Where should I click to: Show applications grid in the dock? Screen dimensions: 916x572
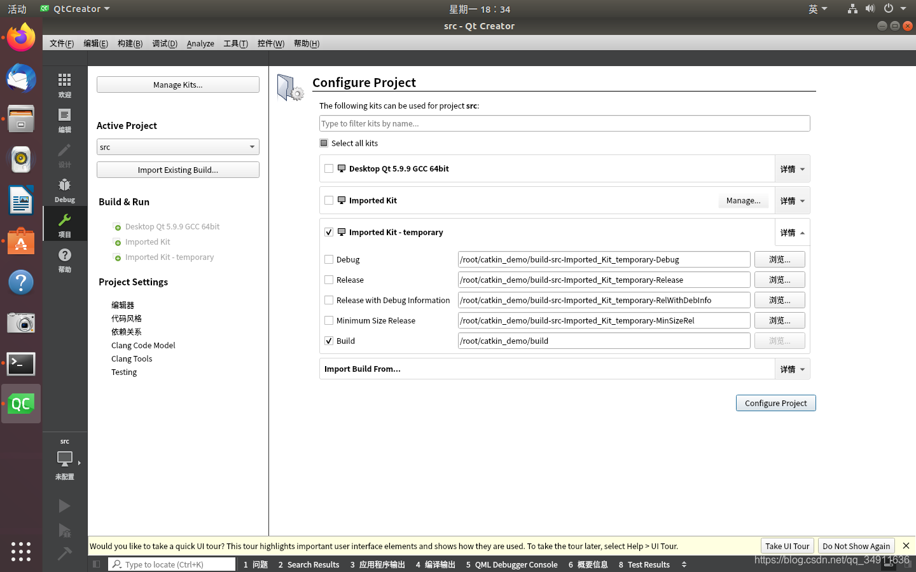tap(21, 551)
